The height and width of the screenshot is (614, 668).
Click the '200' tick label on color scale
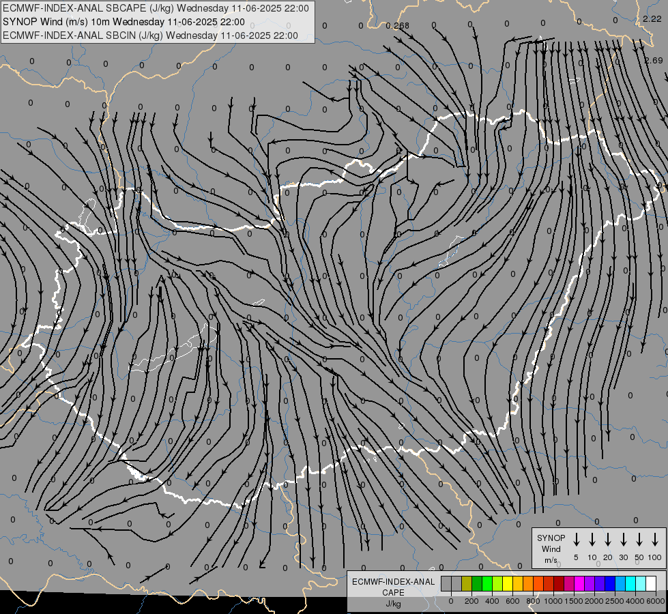click(x=471, y=601)
